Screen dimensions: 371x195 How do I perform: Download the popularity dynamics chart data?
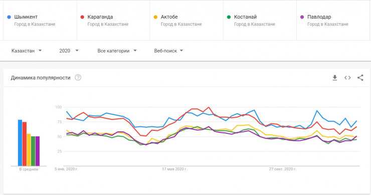(334, 78)
